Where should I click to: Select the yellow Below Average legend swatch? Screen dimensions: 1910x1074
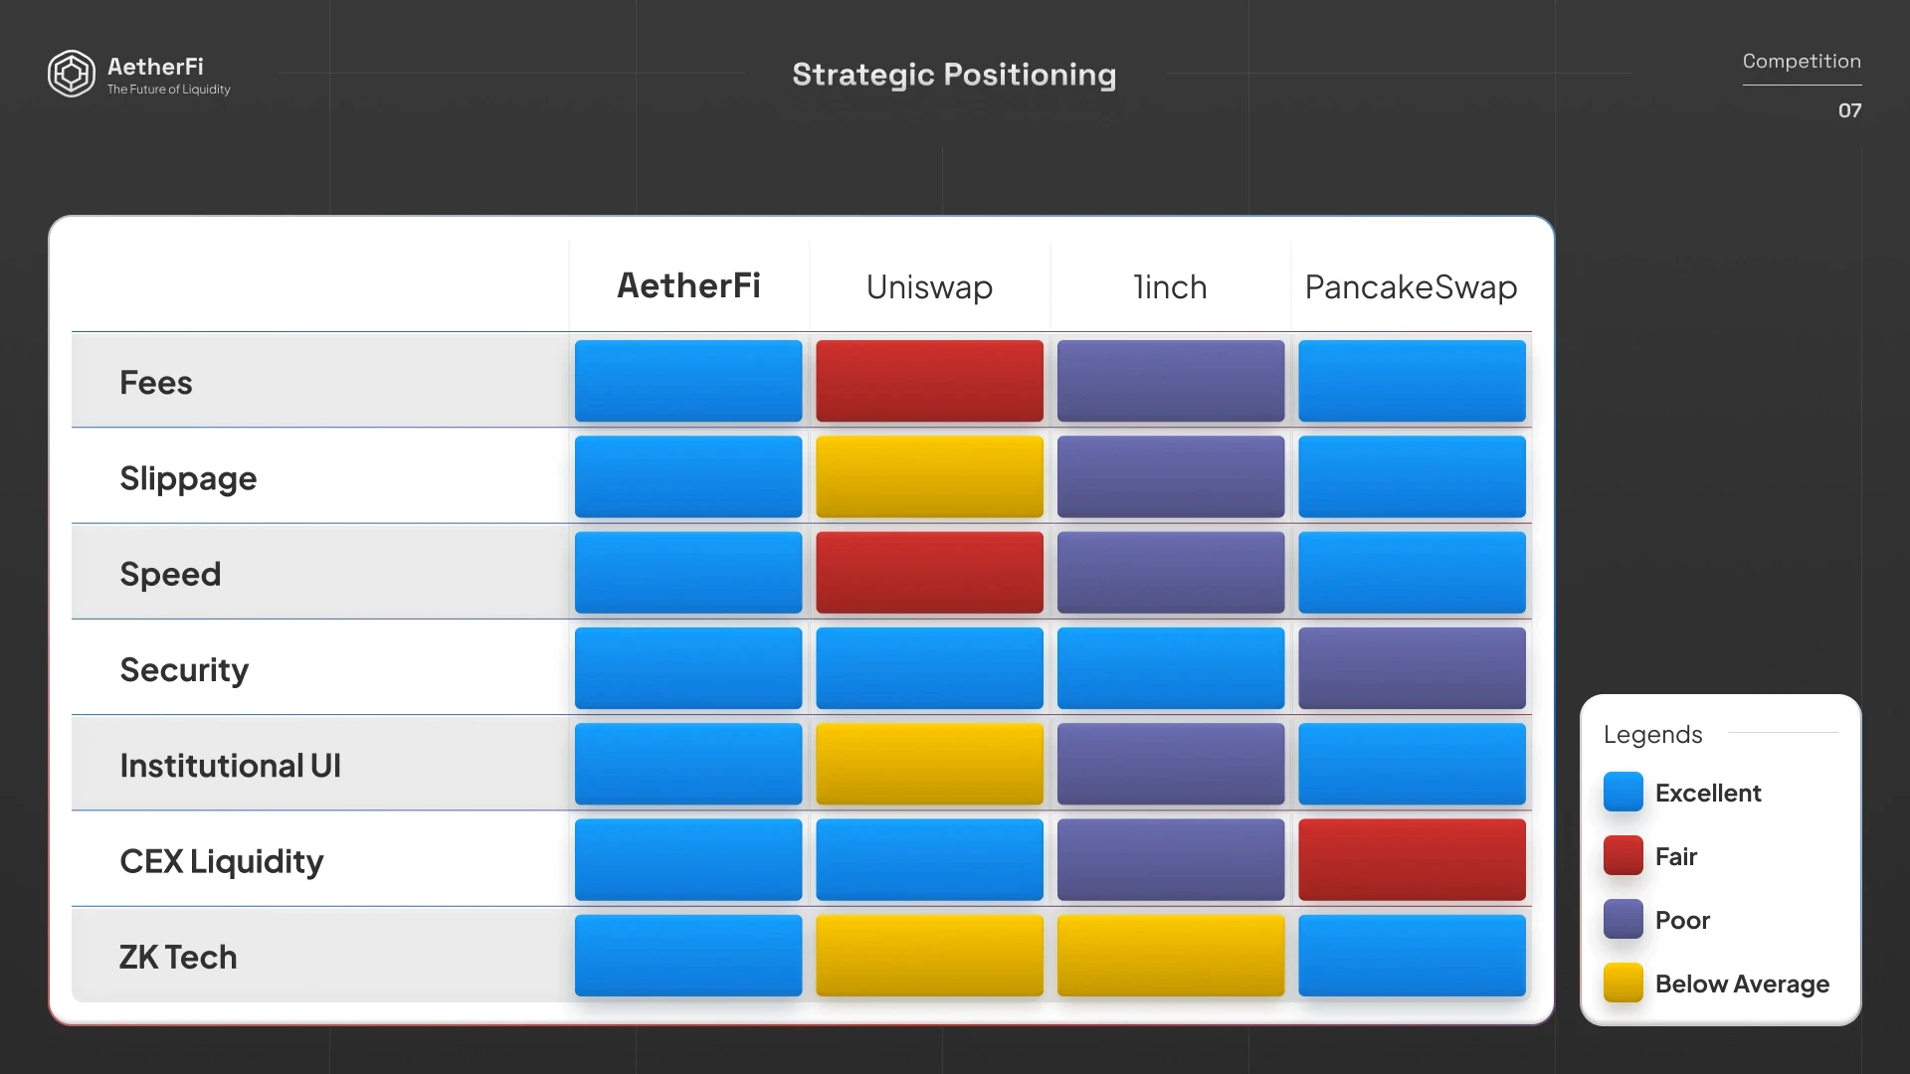(x=1623, y=984)
